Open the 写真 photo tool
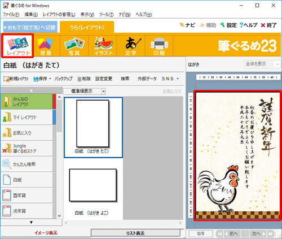282x239 pixels. pos(74,46)
